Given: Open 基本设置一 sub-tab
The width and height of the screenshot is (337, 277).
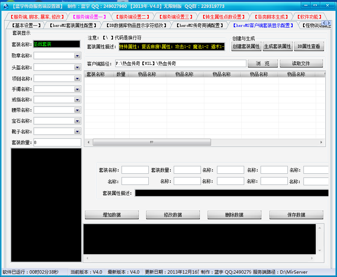Looking at the screenshot, I should point(26,25).
